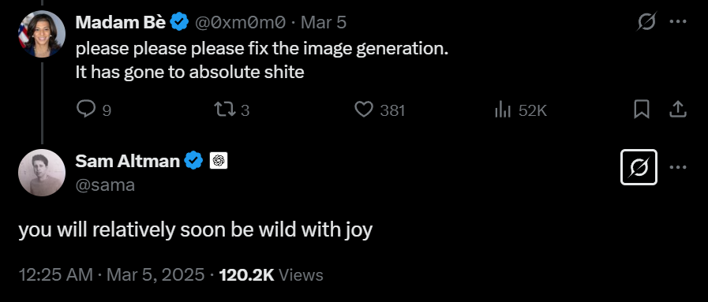708x302 pixels.
Task: View 120.2K Views details
Action: click(271, 275)
